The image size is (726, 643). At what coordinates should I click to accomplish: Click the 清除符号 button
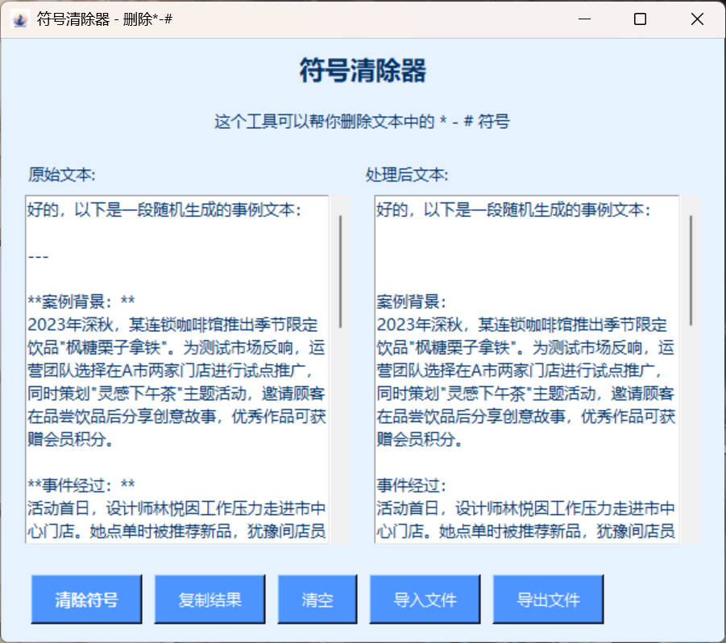[x=86, y=599]
